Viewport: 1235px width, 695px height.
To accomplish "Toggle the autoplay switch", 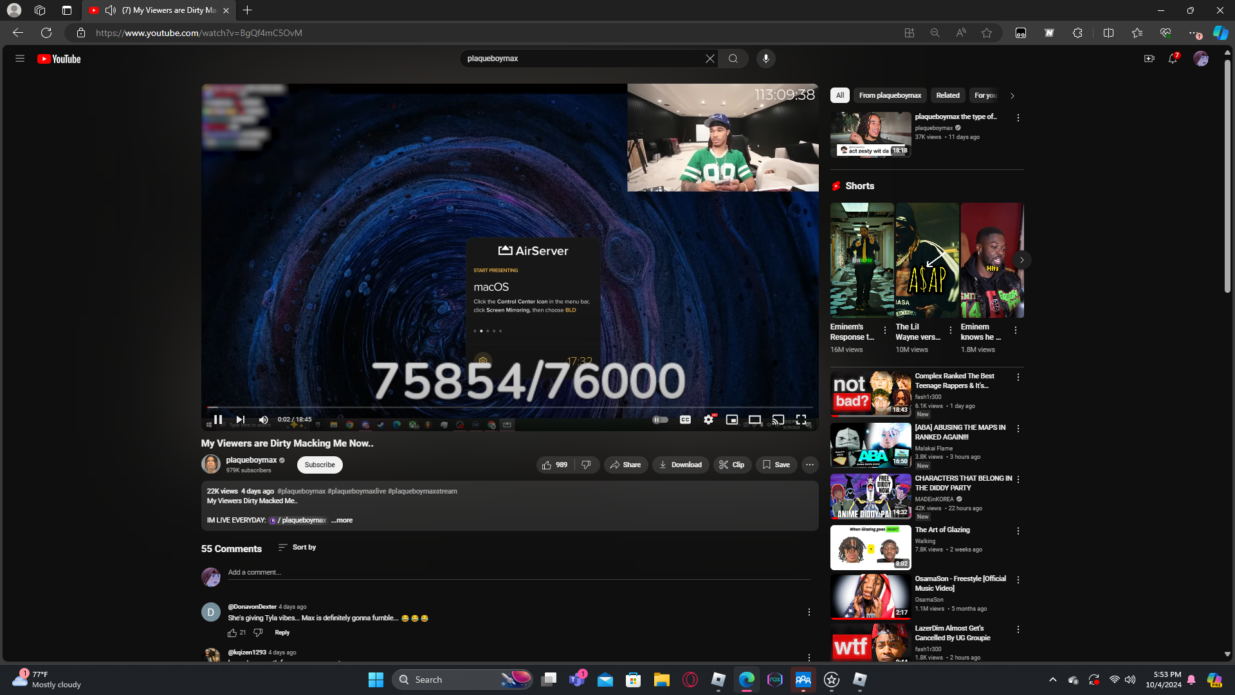I will 660,420.
